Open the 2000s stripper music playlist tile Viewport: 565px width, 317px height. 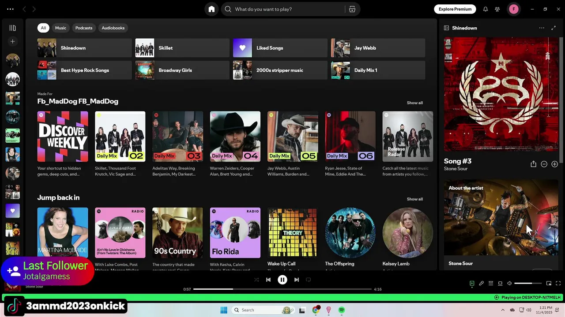280,70
